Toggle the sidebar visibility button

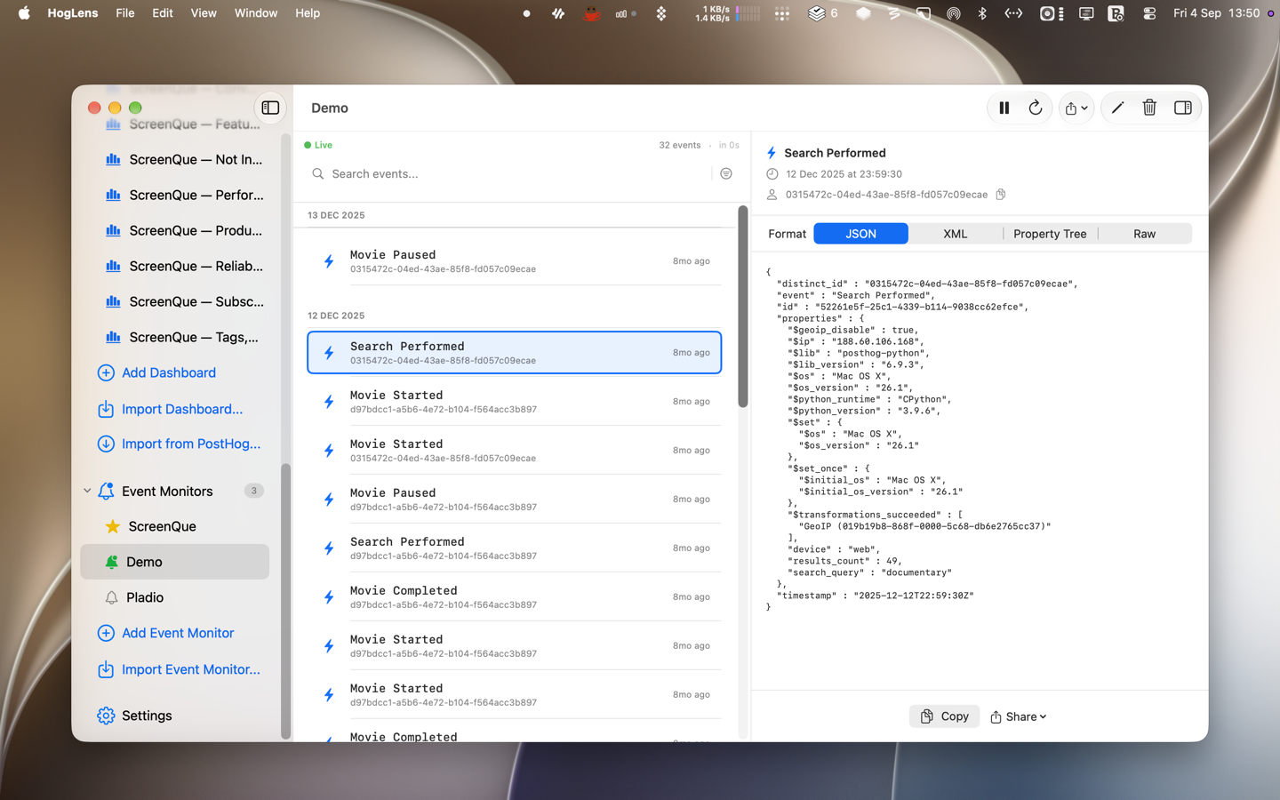point(270,108)
